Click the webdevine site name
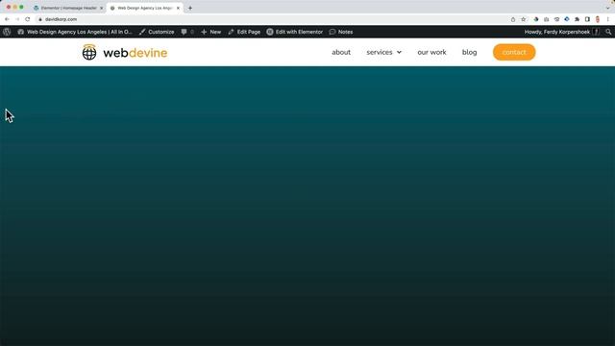615x346 pixels. coord(135,53)
